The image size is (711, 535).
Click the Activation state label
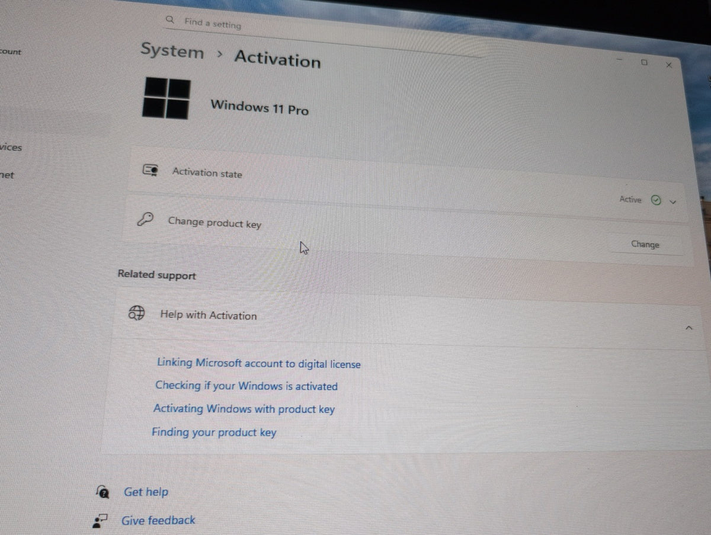[207, 172]
